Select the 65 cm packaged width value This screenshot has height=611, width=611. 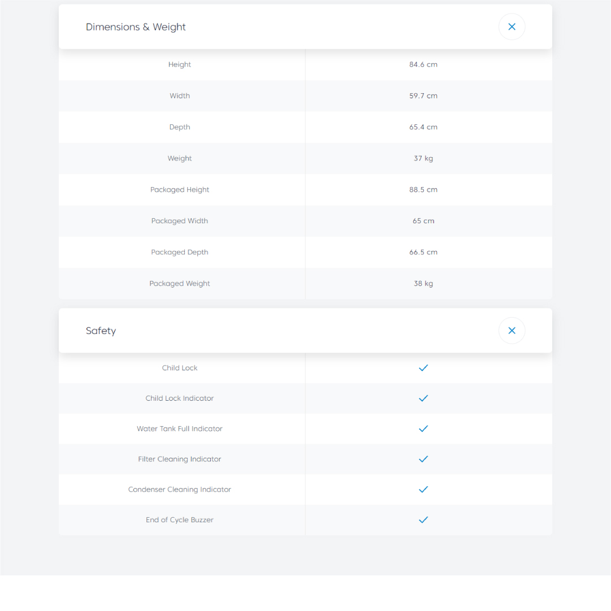coord(423,221)
